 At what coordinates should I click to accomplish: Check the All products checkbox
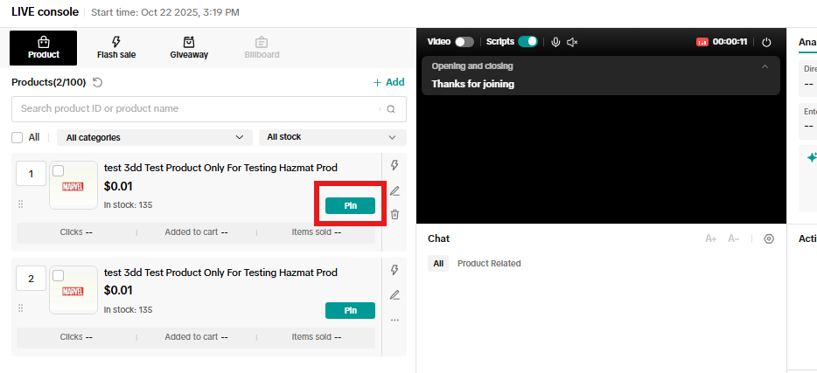click(17, 137)
